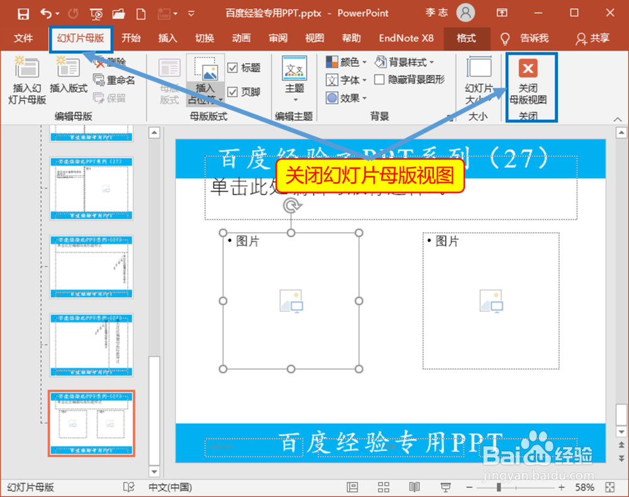Click next slide double-arrow button
The image size is (629, 497).
pyautogui.click(x=621, y=458)
